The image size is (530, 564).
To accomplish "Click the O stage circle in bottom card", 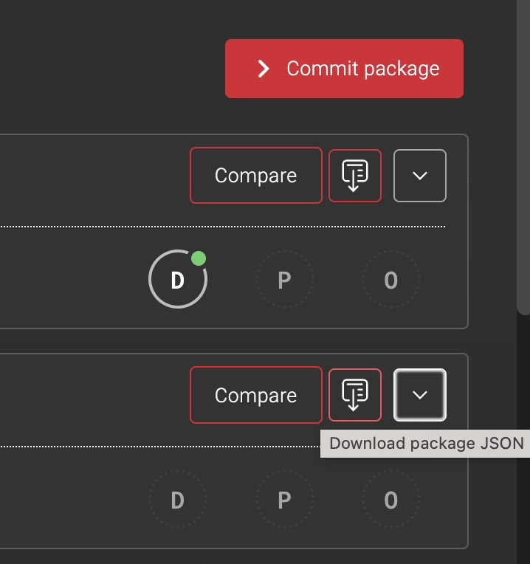I will (x=390, y=501).
